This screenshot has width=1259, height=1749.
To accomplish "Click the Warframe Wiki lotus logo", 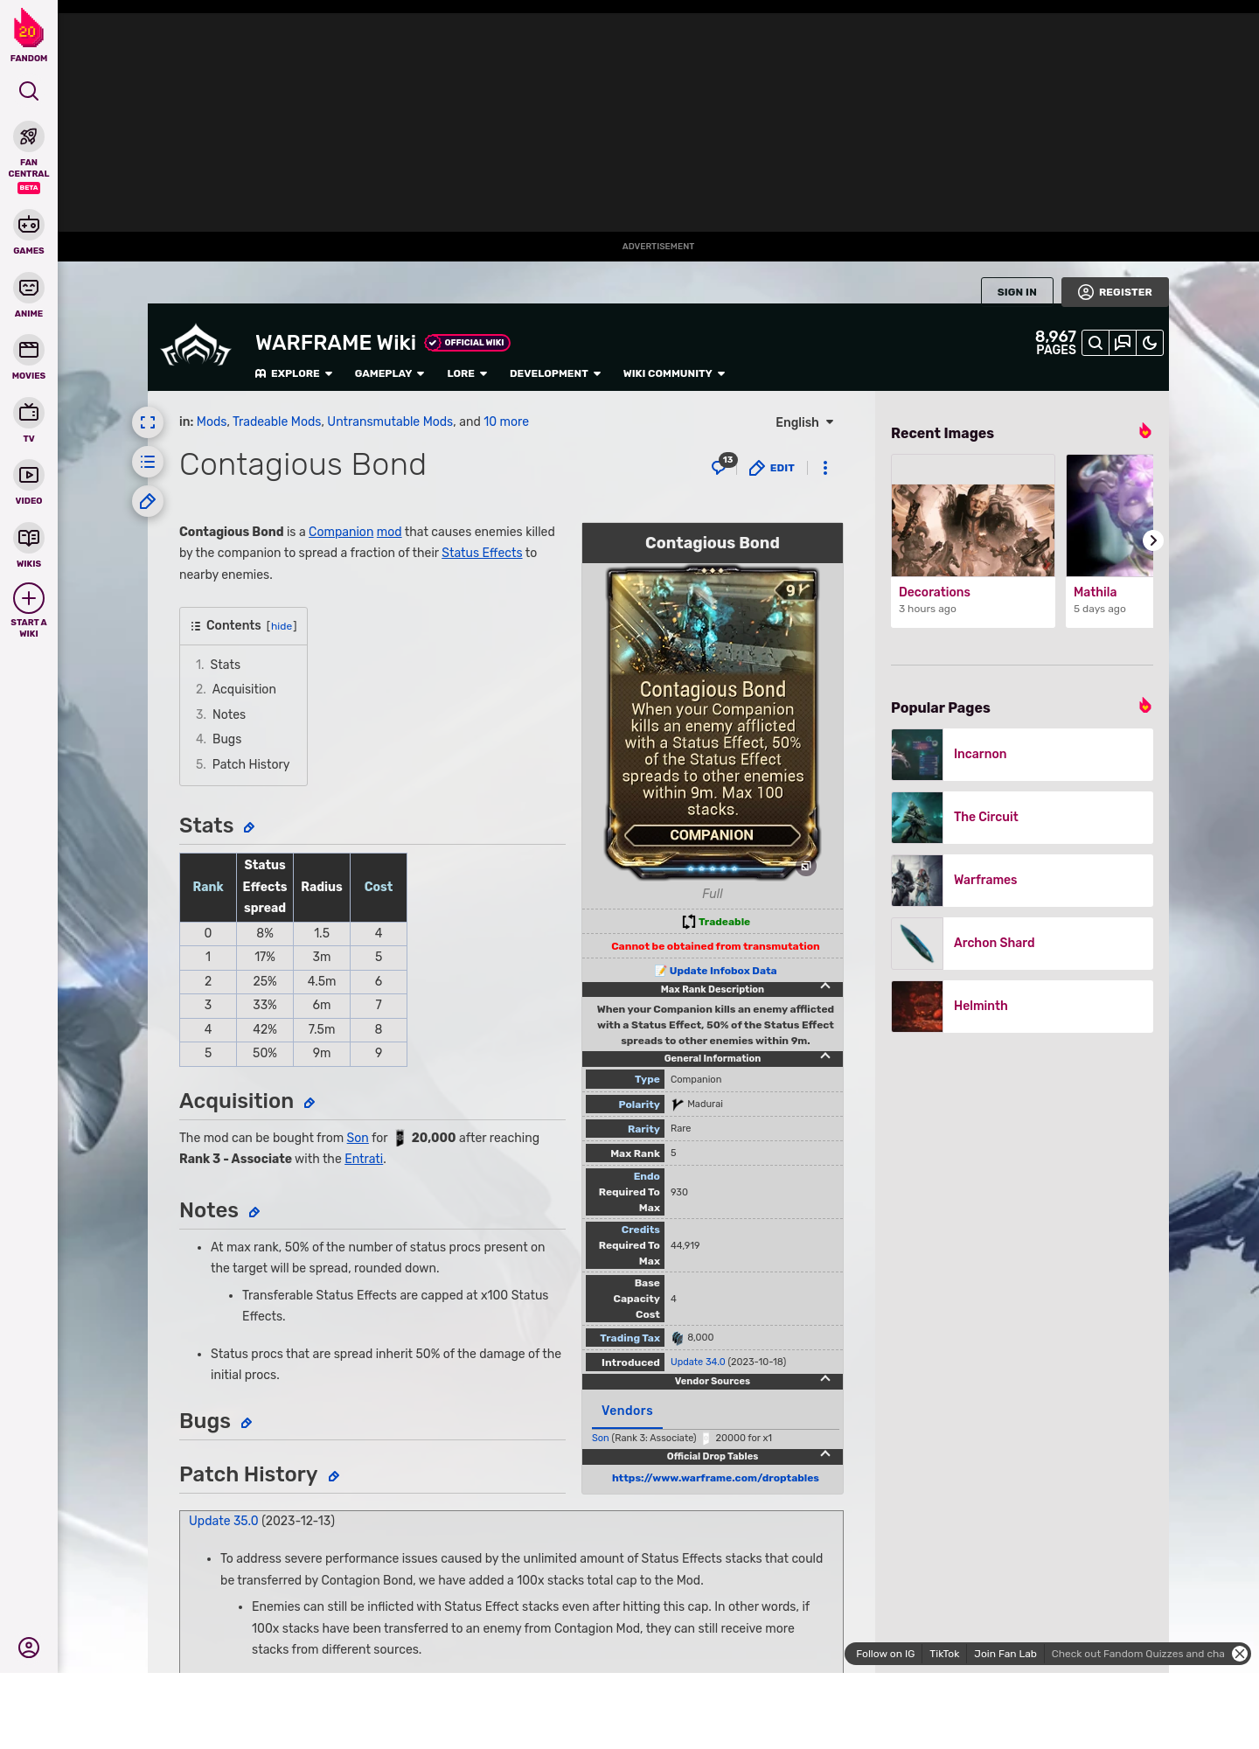I will click(196, 345).
